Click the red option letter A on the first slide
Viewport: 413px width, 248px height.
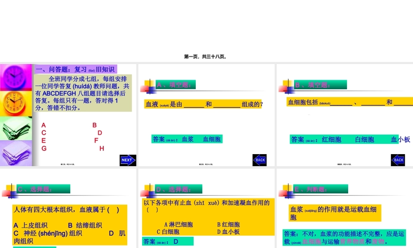[43, 124]
